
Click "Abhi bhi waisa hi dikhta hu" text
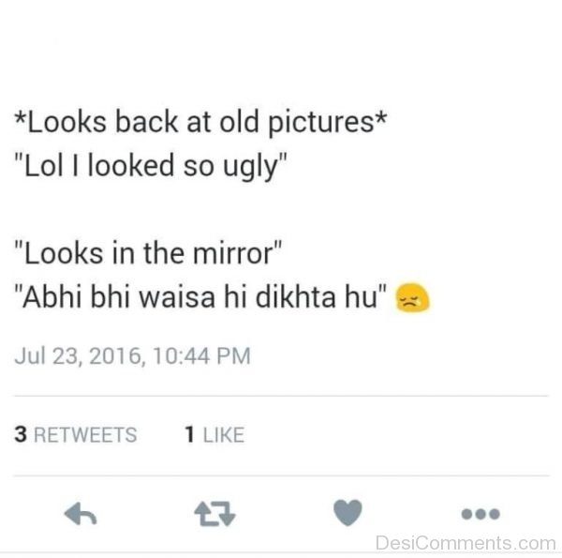(200, 297)
